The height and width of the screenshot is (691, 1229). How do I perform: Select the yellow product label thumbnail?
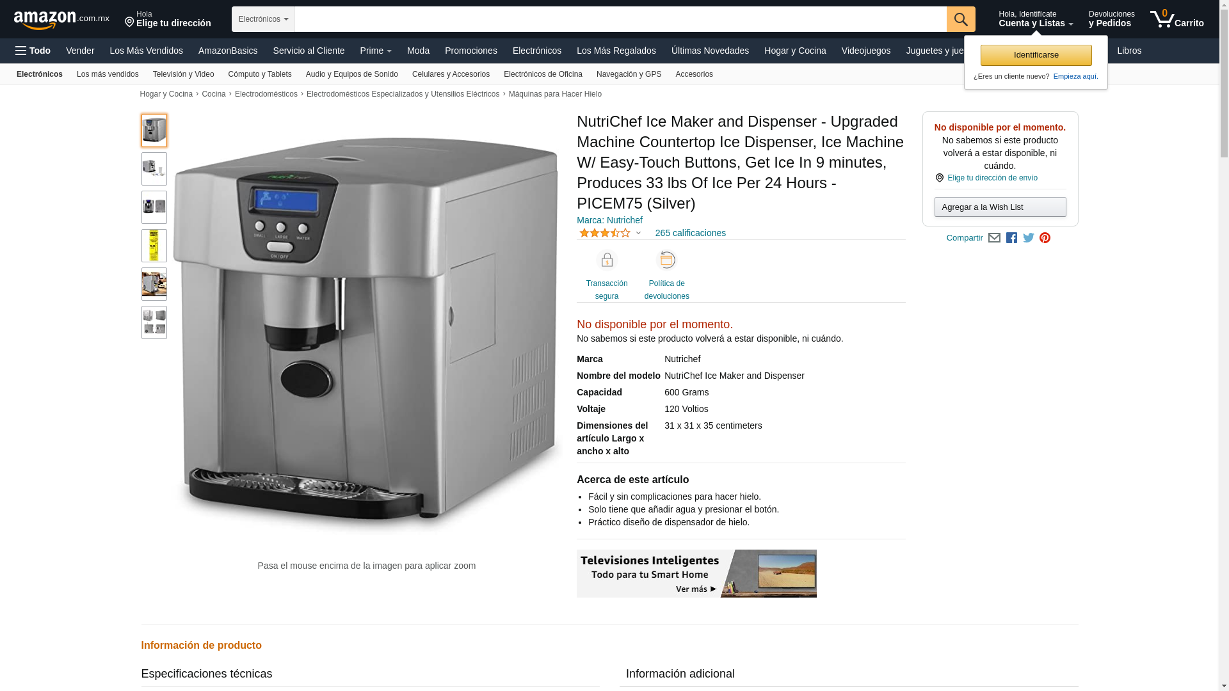[x=154, y=246]
